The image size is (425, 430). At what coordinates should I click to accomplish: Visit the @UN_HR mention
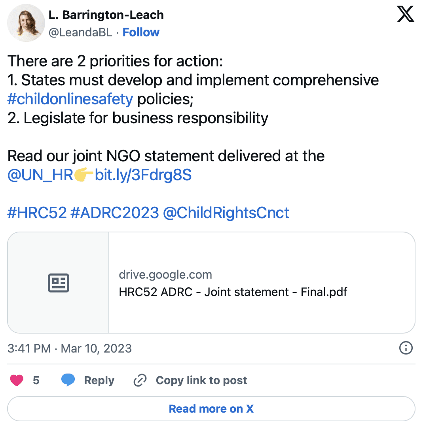(40, 175)
